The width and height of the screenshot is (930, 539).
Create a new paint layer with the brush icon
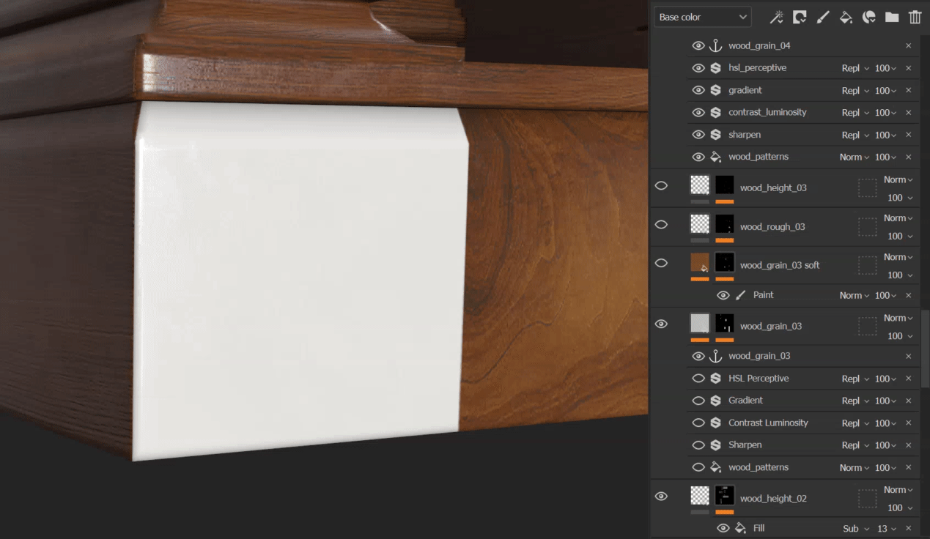coord(822,16)
